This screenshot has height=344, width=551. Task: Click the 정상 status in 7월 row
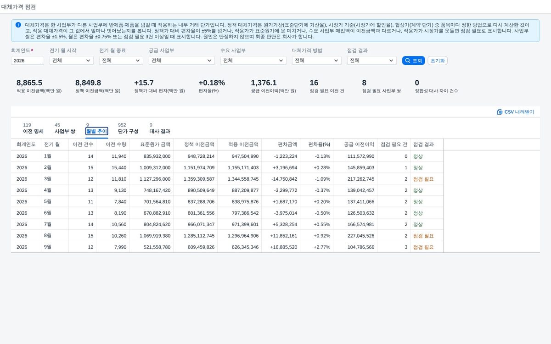click(x=418, y=224)
